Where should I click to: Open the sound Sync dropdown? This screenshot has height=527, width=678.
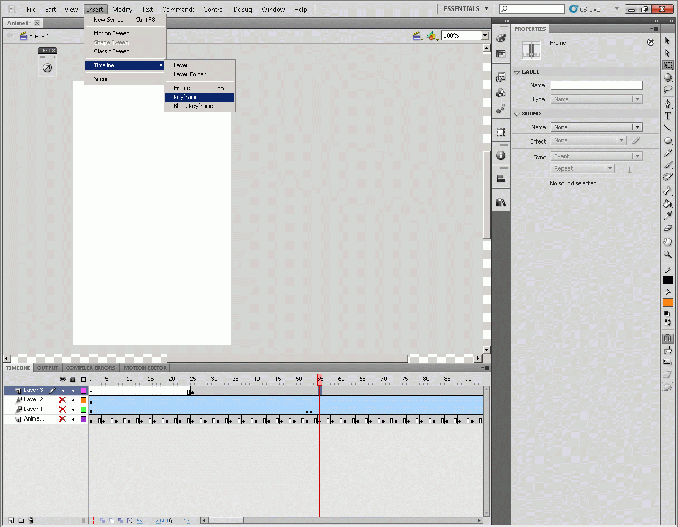[x=596, y=156]
